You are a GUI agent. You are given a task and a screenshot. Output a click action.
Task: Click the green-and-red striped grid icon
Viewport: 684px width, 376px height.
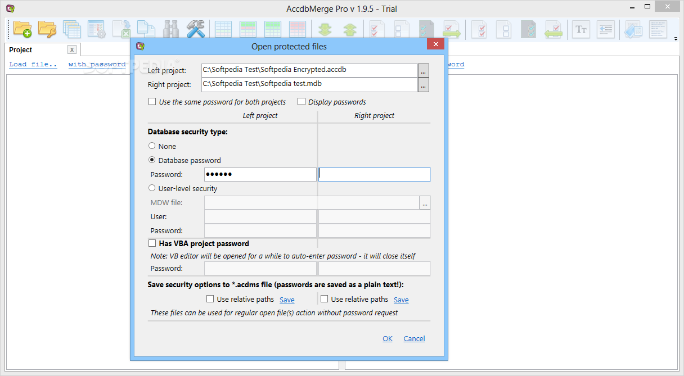coord(248,29)
